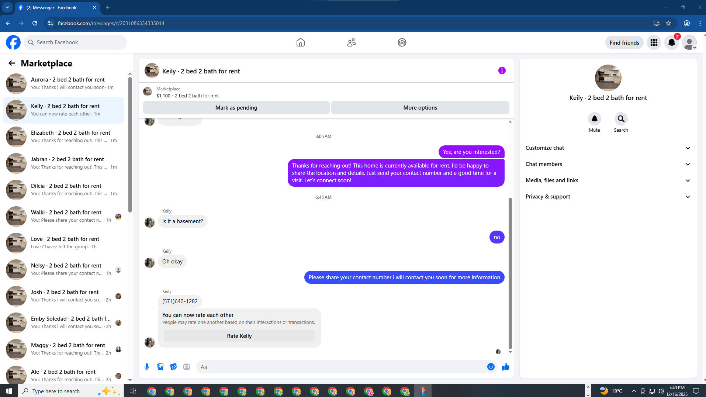Open the Chrome tab search dropdown
706x397 pixels.
point(7,7)
